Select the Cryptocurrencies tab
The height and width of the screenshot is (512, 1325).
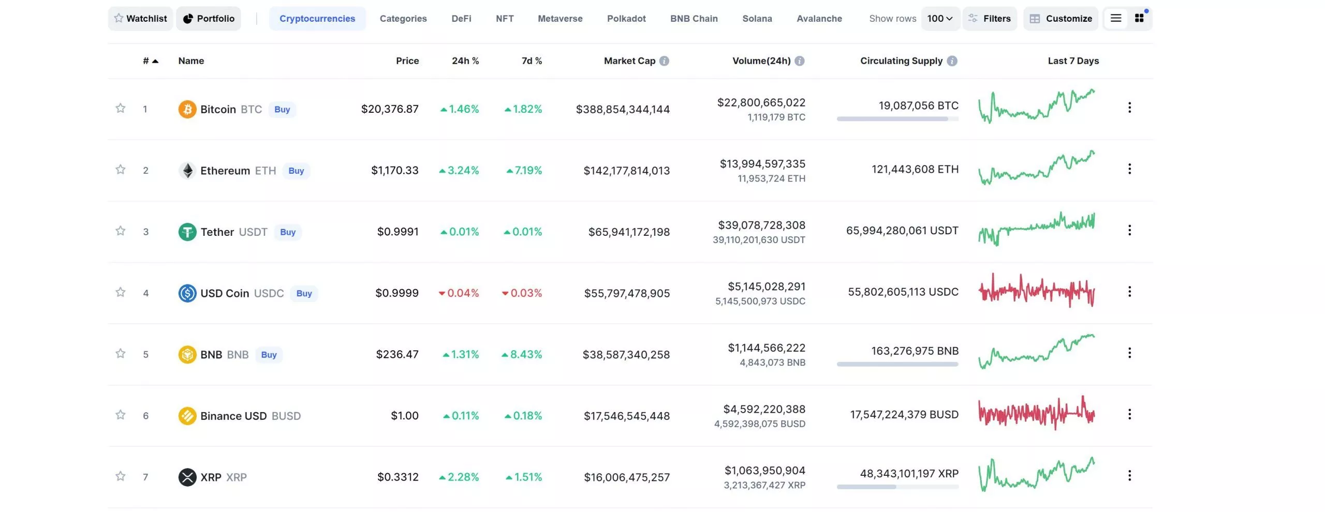(x=317, y=19)
